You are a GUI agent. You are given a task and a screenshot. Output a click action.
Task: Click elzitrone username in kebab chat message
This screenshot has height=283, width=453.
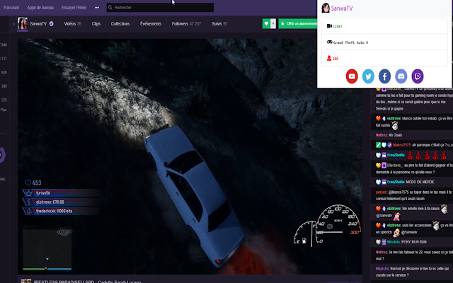pyautogui.click(x=394, y=118)
